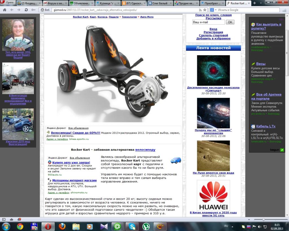Open the Opera Link cloud icon
The image size is (289, 231).
[11, 219]
